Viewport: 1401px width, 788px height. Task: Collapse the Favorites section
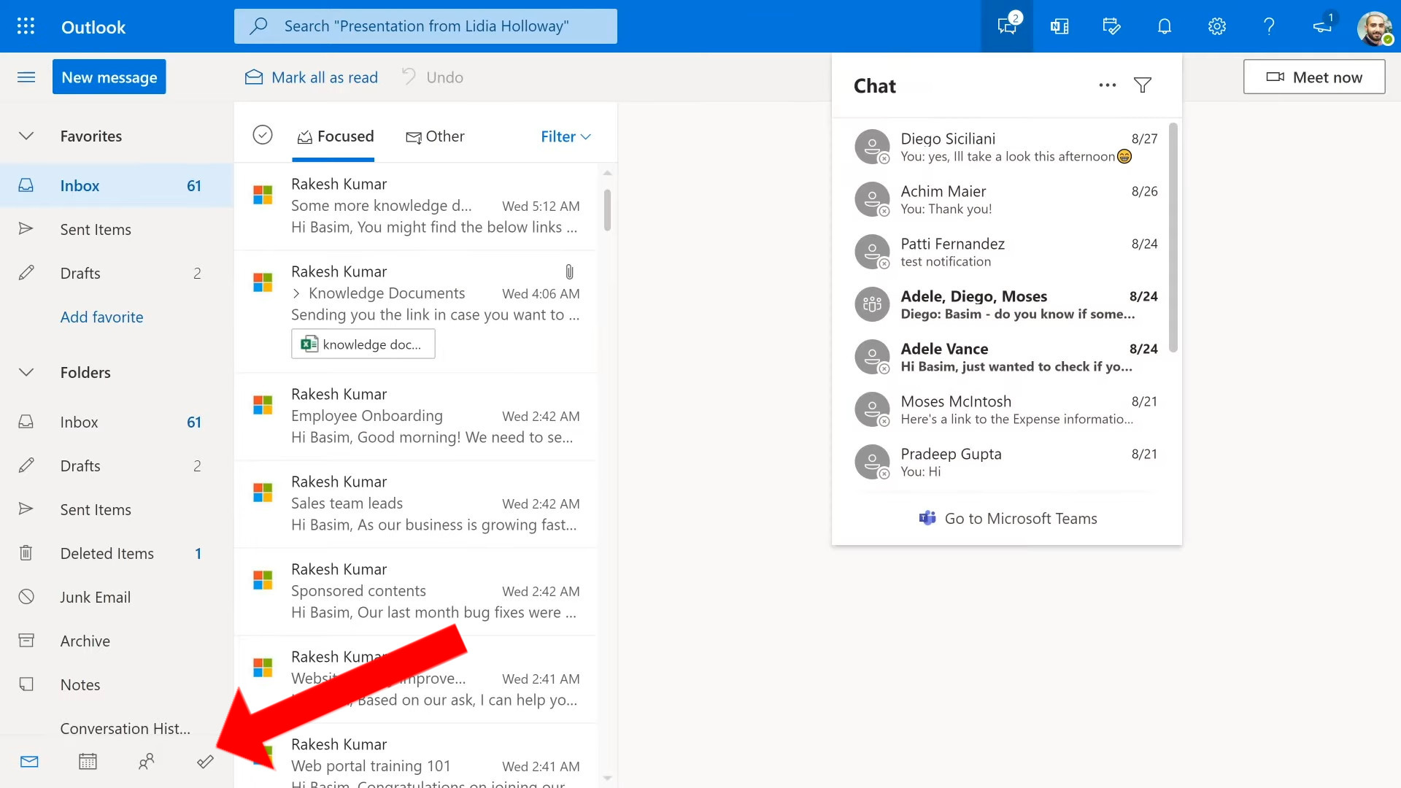(26, 135)
